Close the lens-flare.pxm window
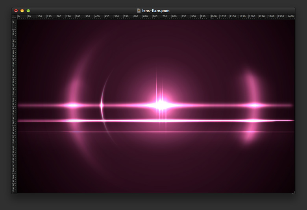 16,11
